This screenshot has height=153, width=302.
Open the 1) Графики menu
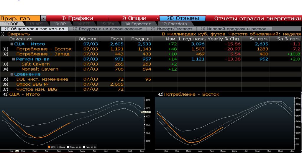click(x=78, y=18)
